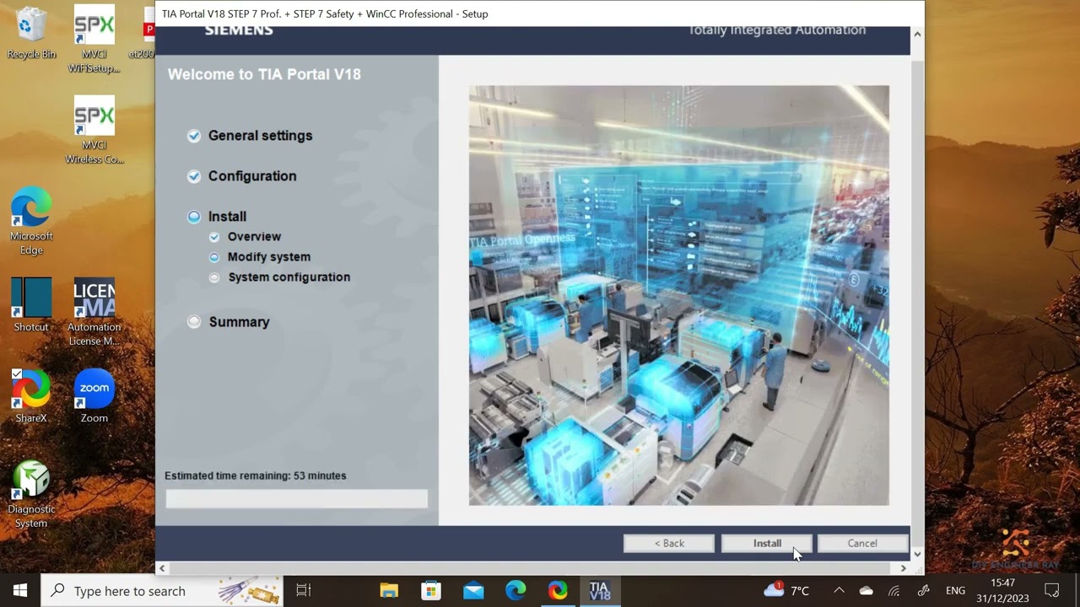Select MVCI Wireless Co... desktop shortcut

point(94,131)
